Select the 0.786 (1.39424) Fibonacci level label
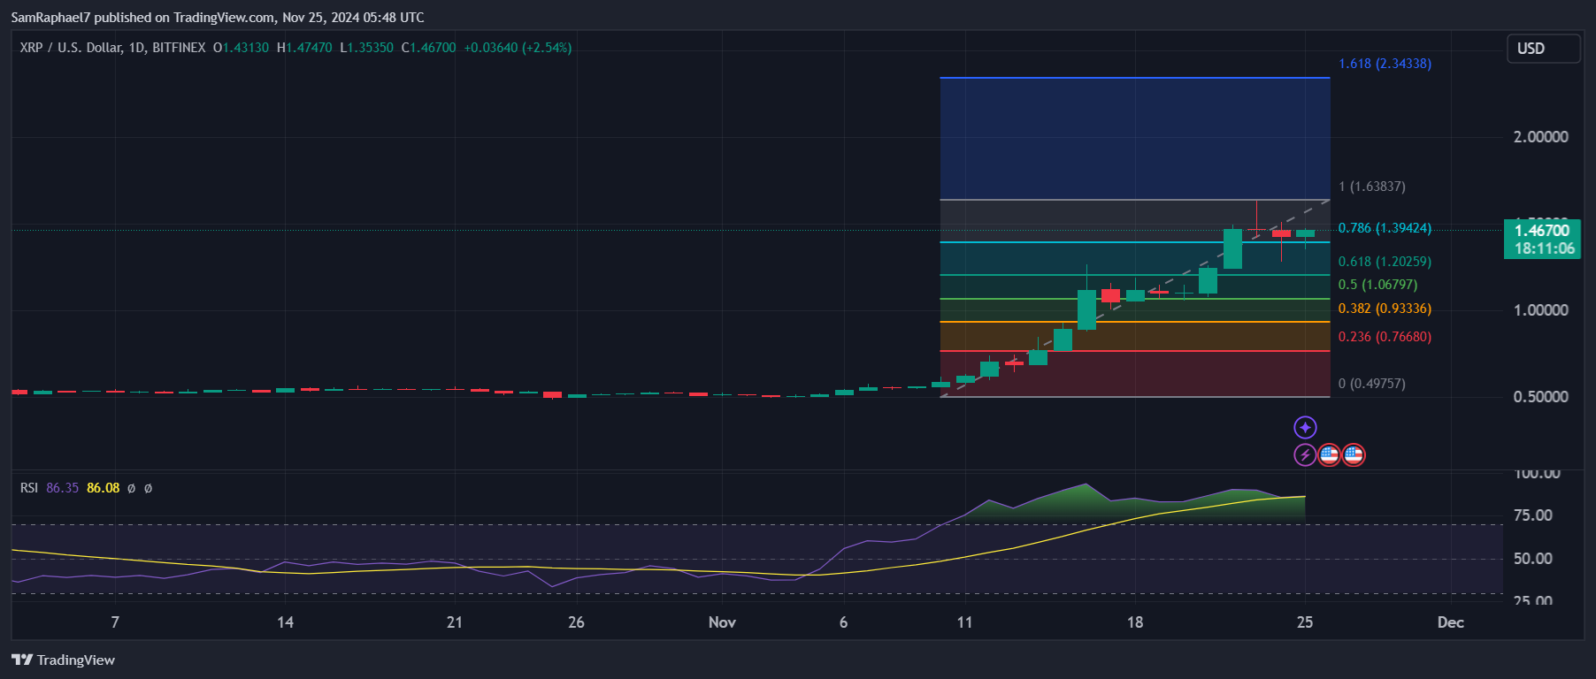This screenshot has width=1596, height=679. (x=1385, y=228)
